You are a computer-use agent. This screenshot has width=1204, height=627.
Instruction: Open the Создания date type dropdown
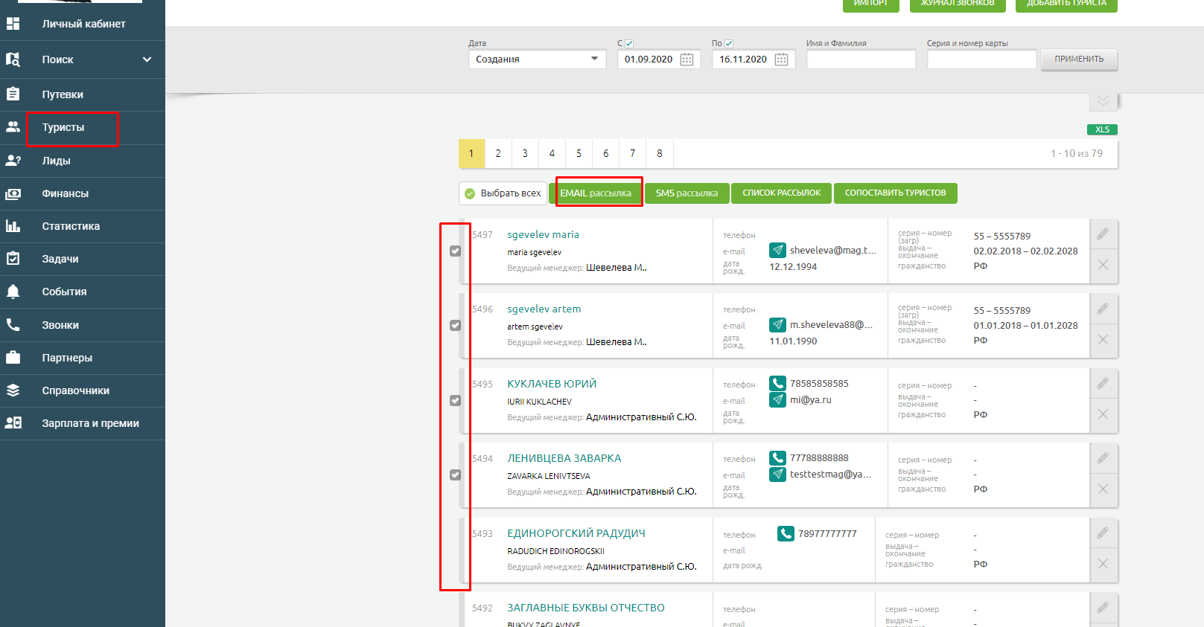[537, 60]
